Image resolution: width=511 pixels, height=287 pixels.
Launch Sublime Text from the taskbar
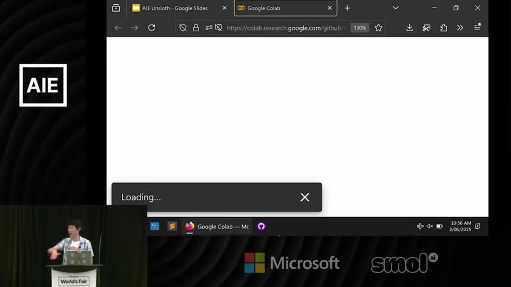[172, 226]
